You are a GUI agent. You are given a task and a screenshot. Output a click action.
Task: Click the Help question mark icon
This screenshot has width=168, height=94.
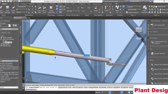150,1
